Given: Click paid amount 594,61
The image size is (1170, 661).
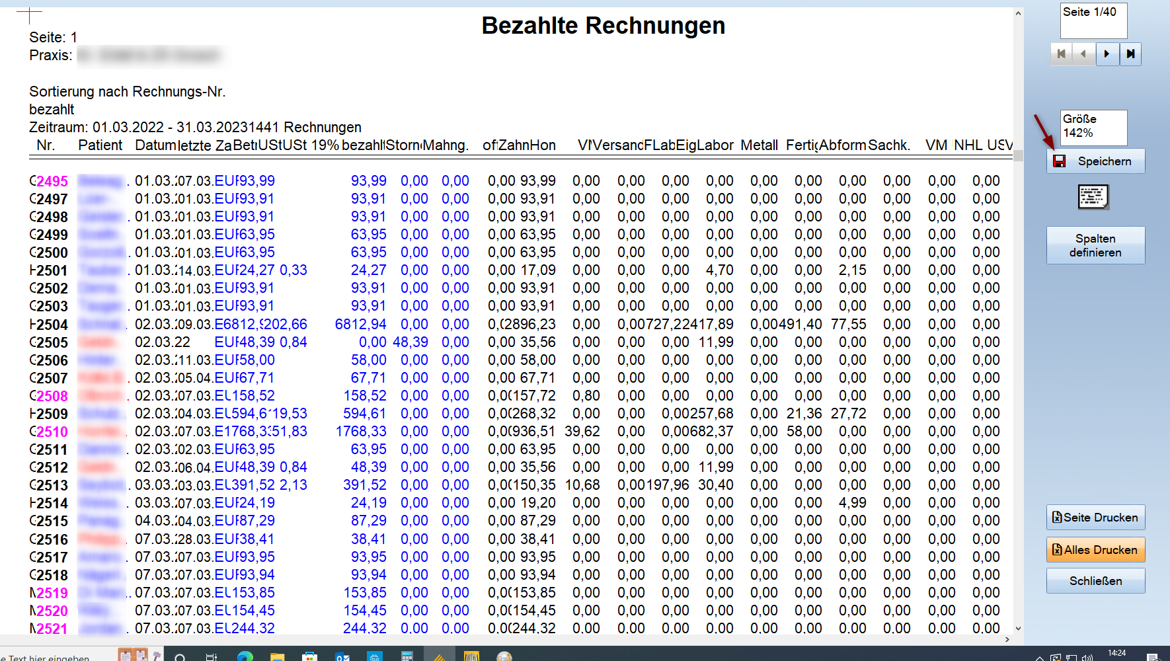Looking at the screenshot, I should coord(364,413).
